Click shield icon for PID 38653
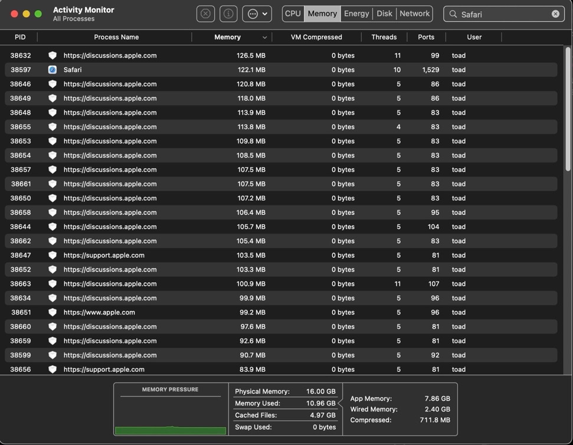This screenshot has height=445, width=573. (x=53, y=140)
